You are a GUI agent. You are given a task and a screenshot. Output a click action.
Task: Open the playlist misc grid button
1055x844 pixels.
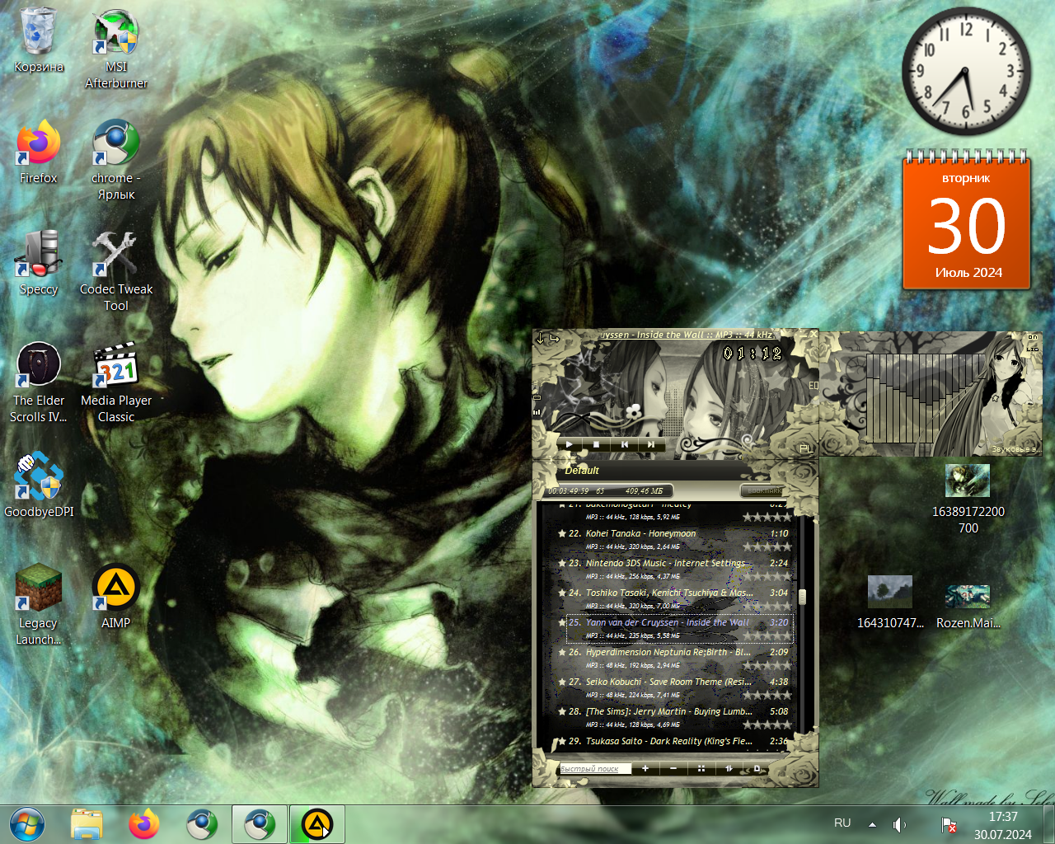pos(701,768)
